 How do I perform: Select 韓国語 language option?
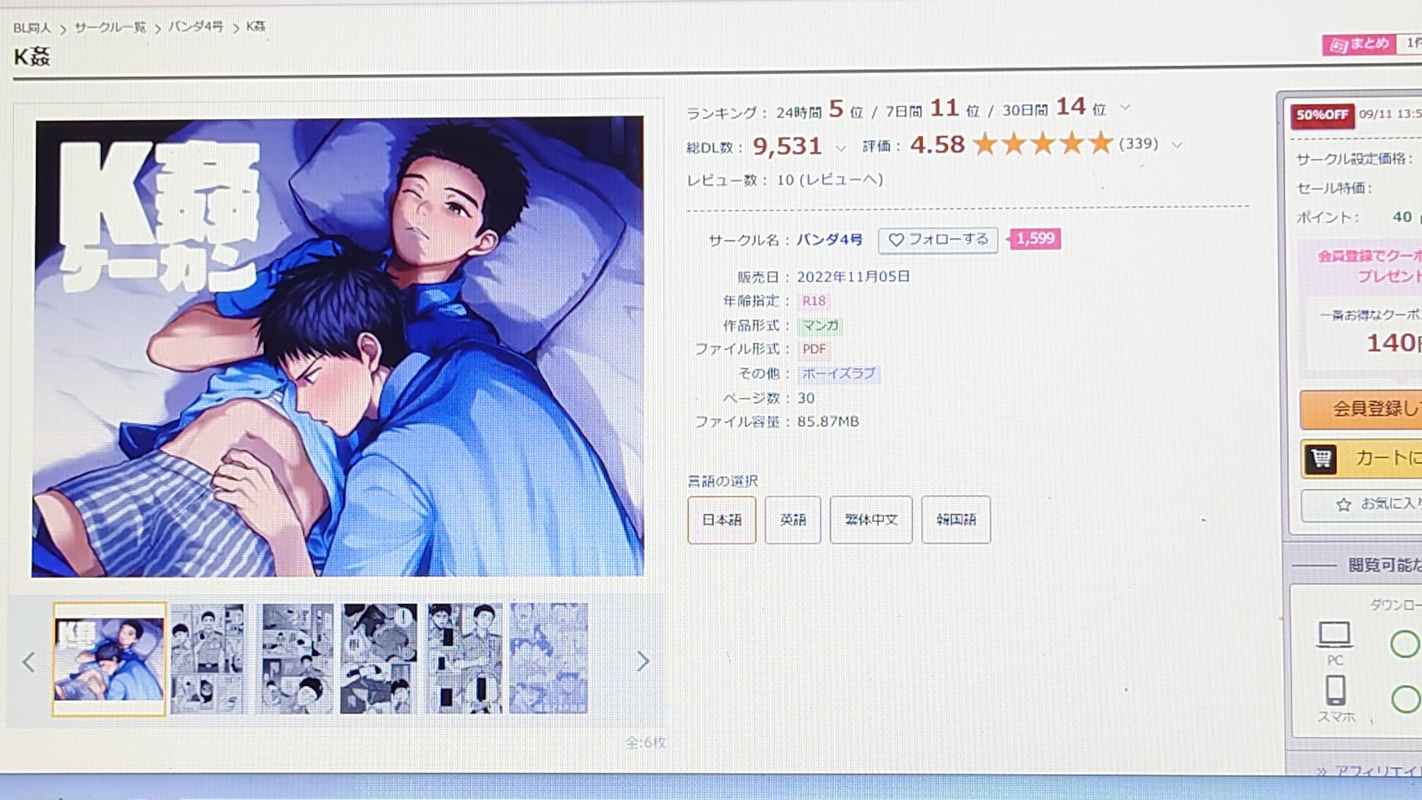tap(956, 520)
